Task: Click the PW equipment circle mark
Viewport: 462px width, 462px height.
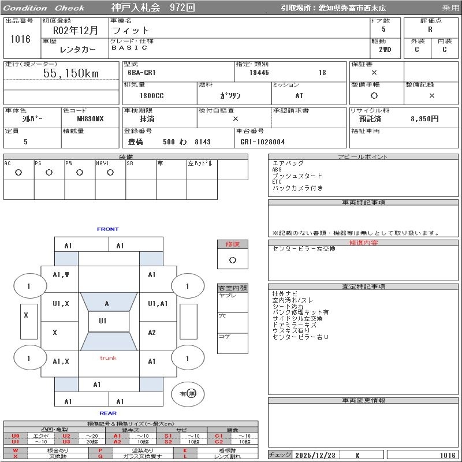Action: pyautogui.click(x=80, y=172)
